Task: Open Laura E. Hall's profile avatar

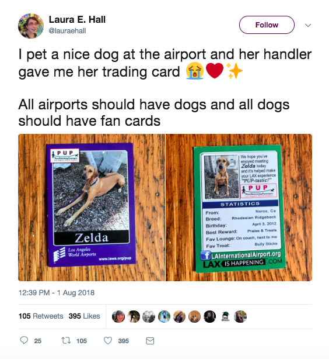Action: (x=31, y=26)
